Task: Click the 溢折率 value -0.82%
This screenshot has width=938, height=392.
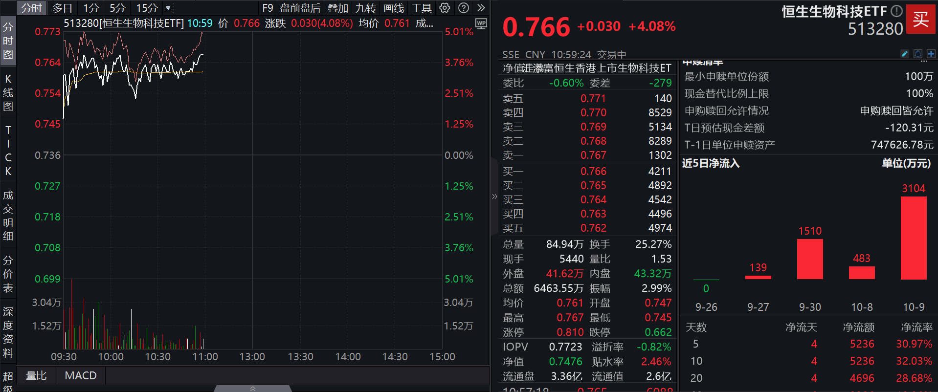Action: [654, 347]
